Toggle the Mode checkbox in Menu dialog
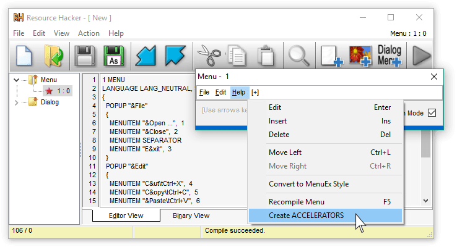The image size is (457, 247). pos(432,112)
